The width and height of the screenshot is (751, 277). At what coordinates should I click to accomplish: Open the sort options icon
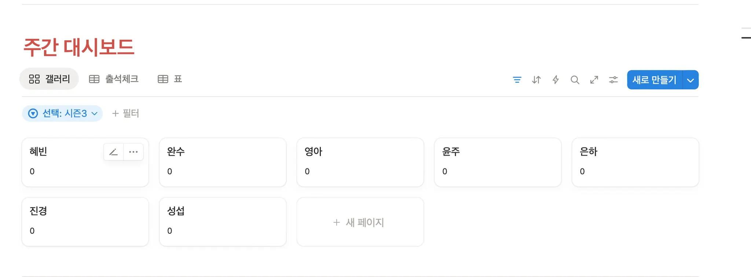(536, 80)
